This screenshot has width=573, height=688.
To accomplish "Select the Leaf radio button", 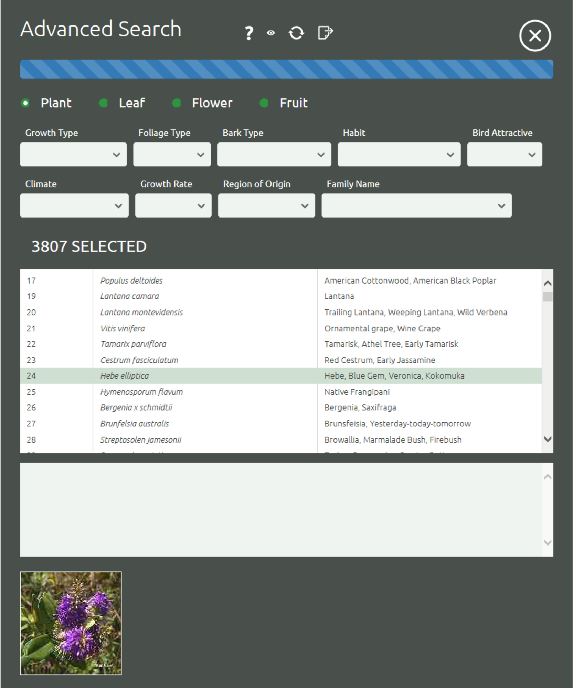I will pyautogui.click(x=103, y=103).
